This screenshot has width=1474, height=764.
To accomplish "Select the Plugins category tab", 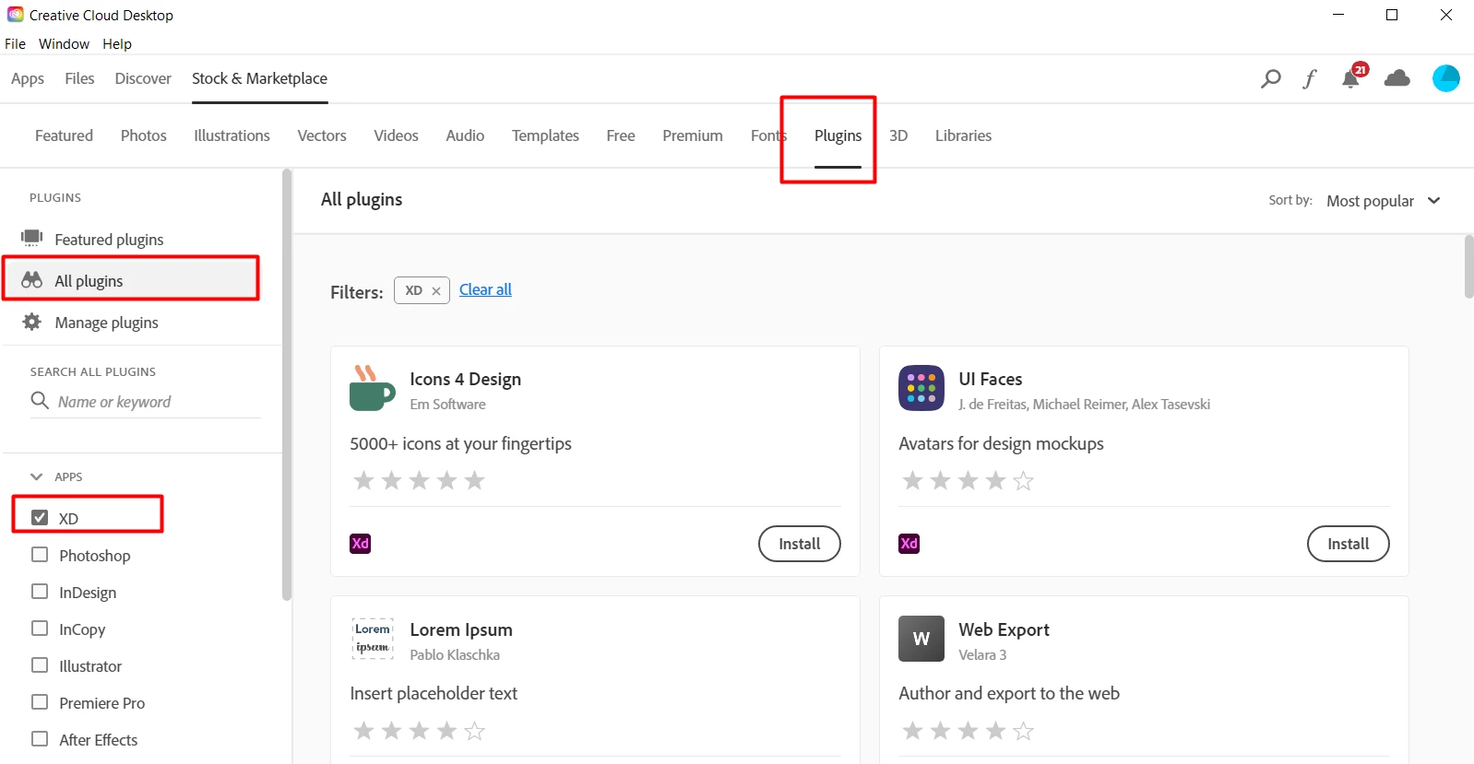I will pos(838,135).
